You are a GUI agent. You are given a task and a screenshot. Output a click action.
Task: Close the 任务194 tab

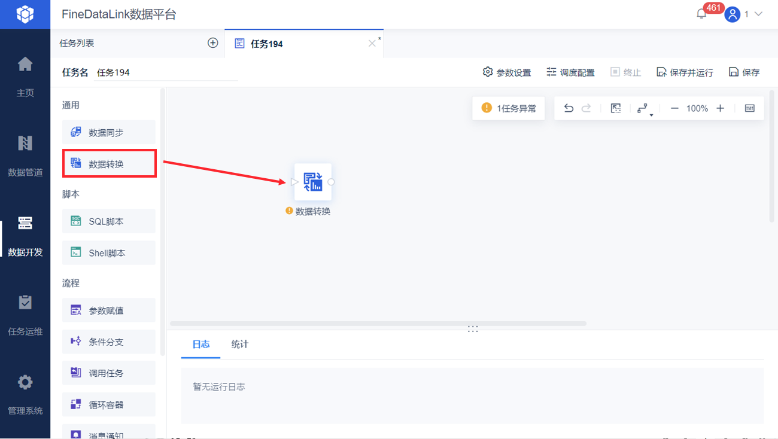tap(372, 43)
